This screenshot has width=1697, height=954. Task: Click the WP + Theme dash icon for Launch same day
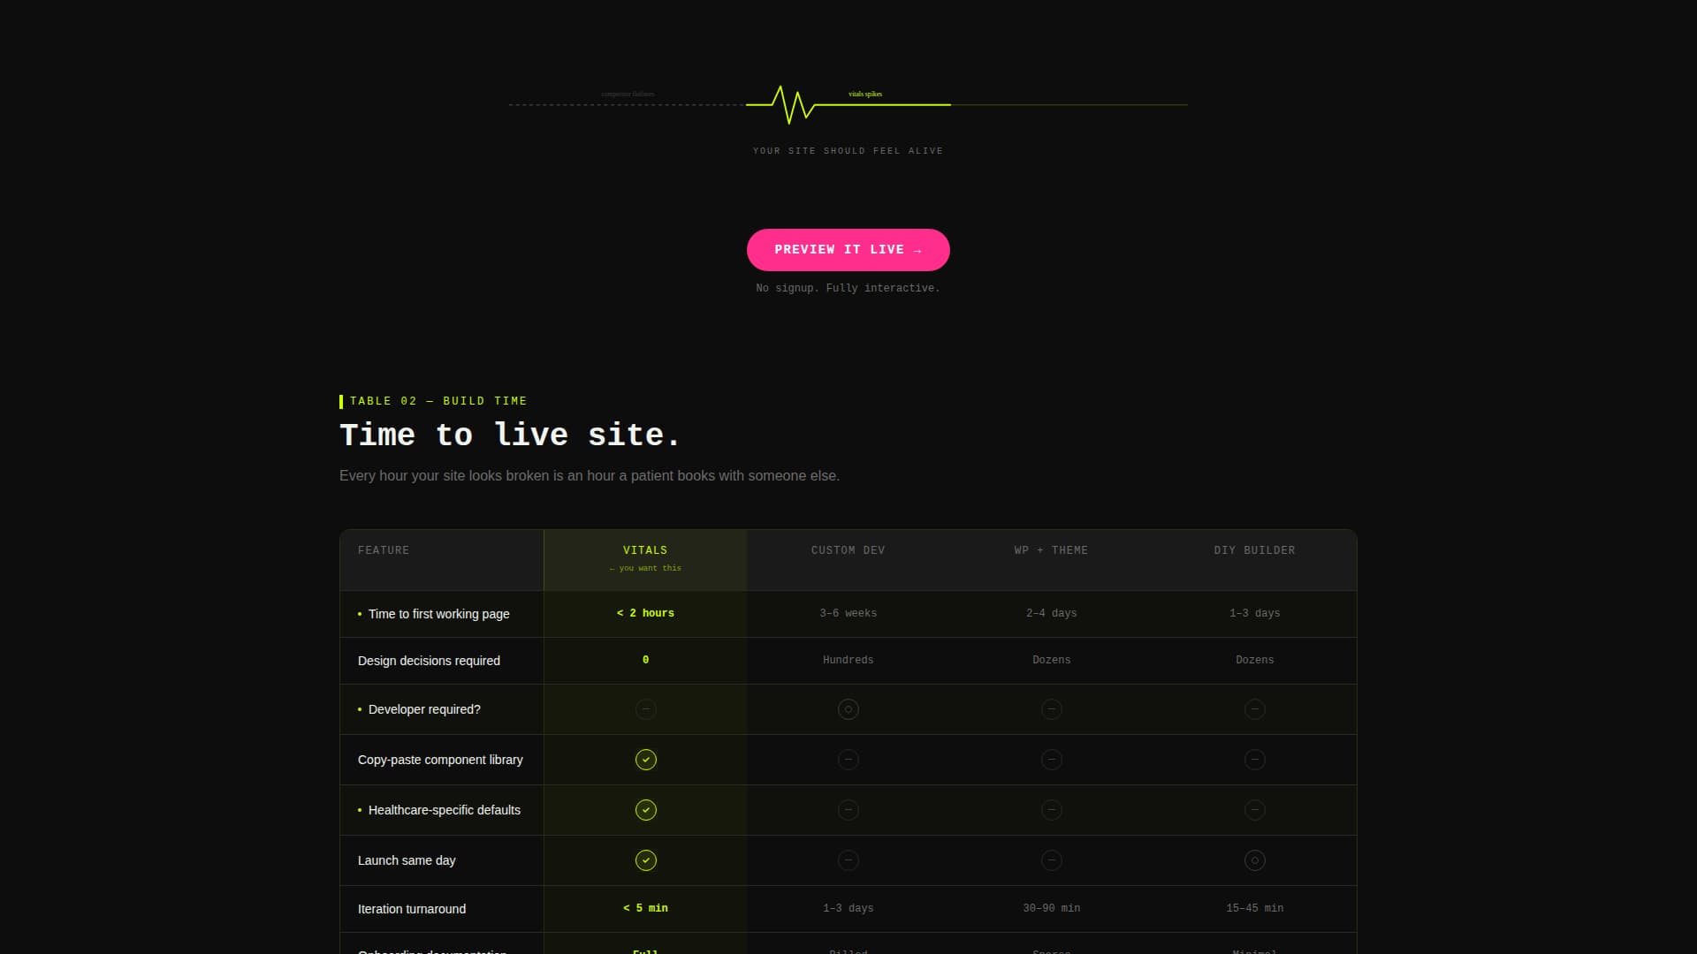[x=1051, y=860]
